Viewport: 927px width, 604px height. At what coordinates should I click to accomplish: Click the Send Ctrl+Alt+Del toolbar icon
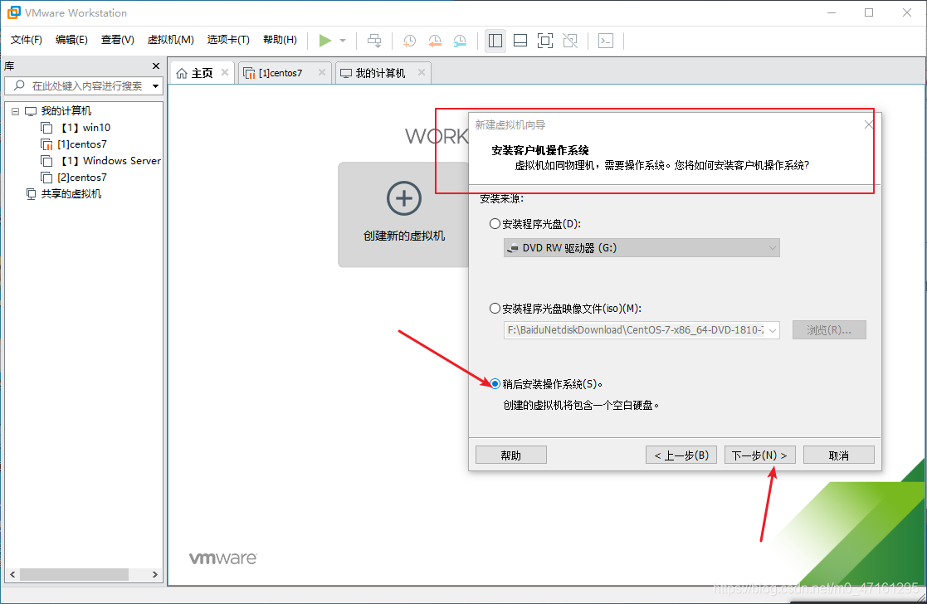(374, 41)
